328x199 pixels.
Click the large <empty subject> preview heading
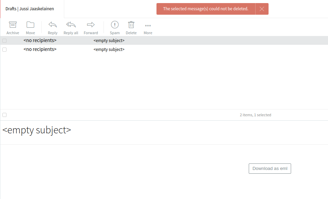pyautogui.click(x=37, y=130)
